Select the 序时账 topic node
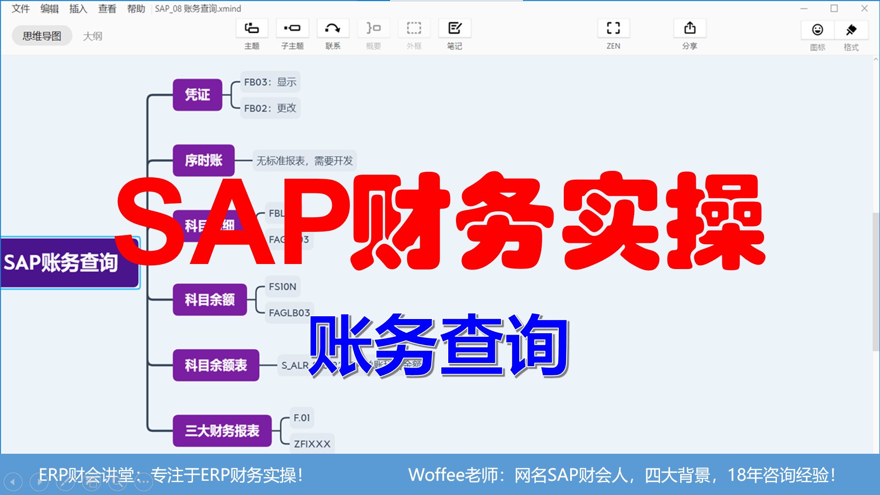This screenshot has width=880, height=495. click(x=203, y=160)
